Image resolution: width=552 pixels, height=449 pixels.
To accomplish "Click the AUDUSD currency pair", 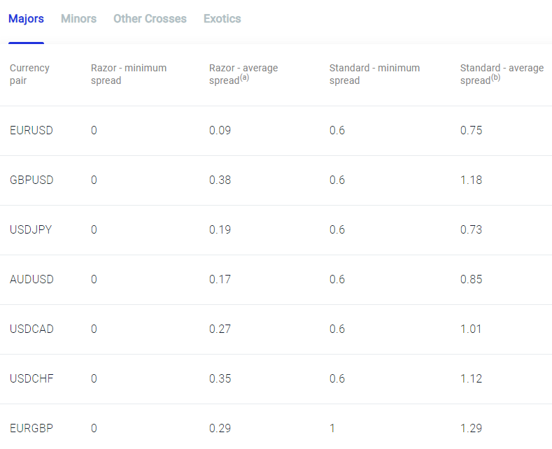I will 31,280.
